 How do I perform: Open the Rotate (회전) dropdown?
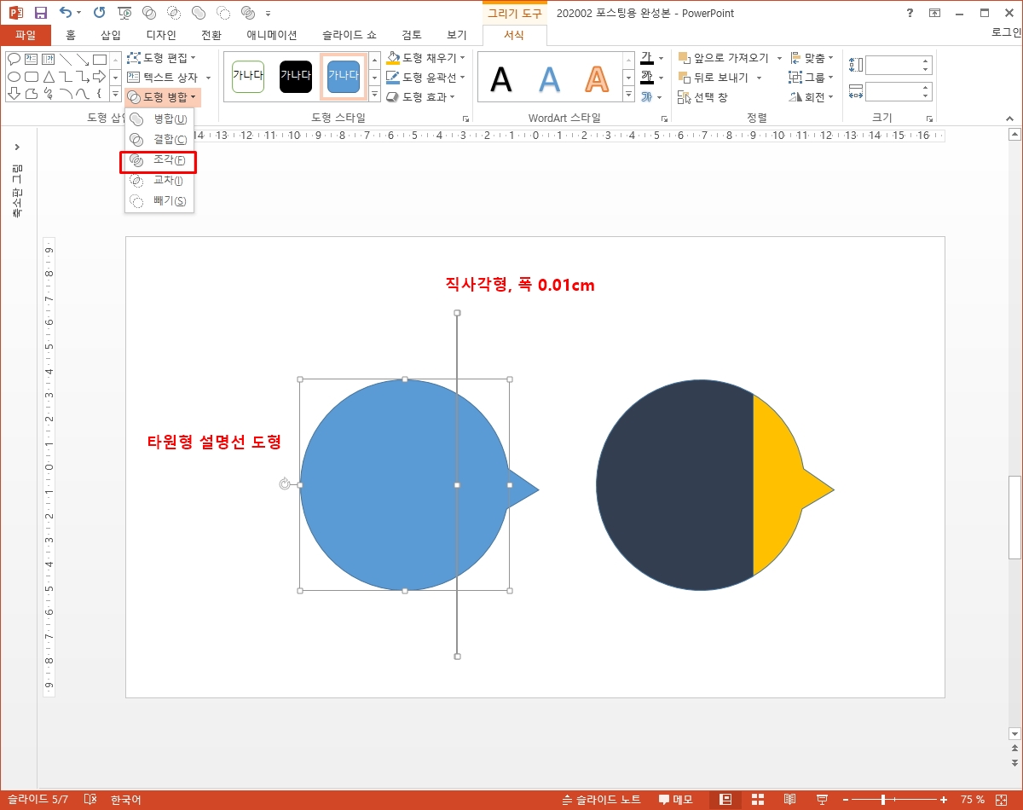(812, 97)
